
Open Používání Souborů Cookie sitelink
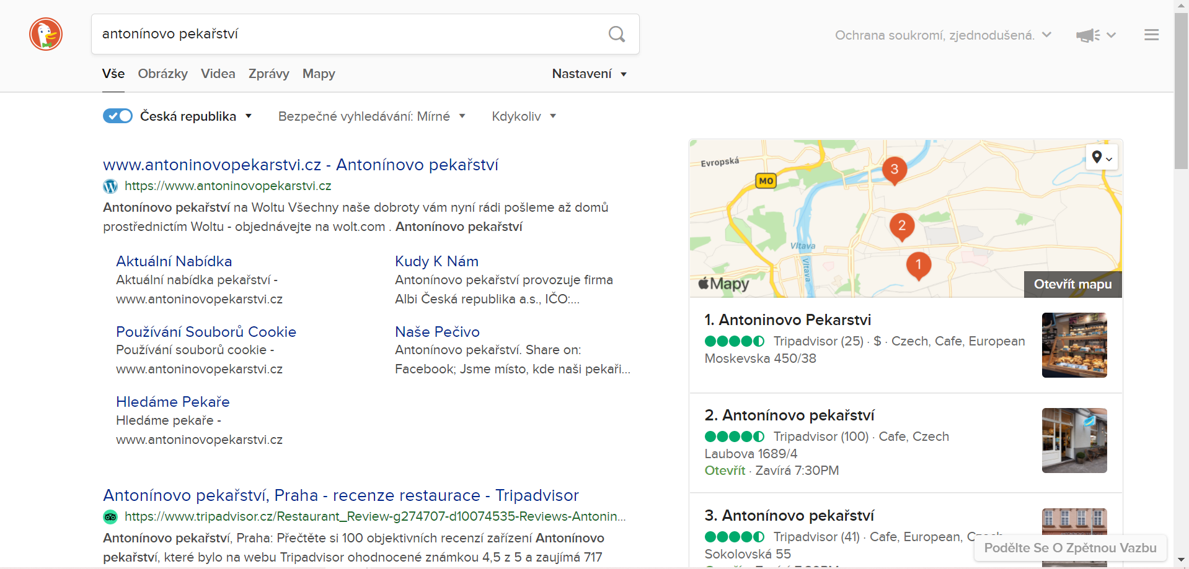(206, 332)
